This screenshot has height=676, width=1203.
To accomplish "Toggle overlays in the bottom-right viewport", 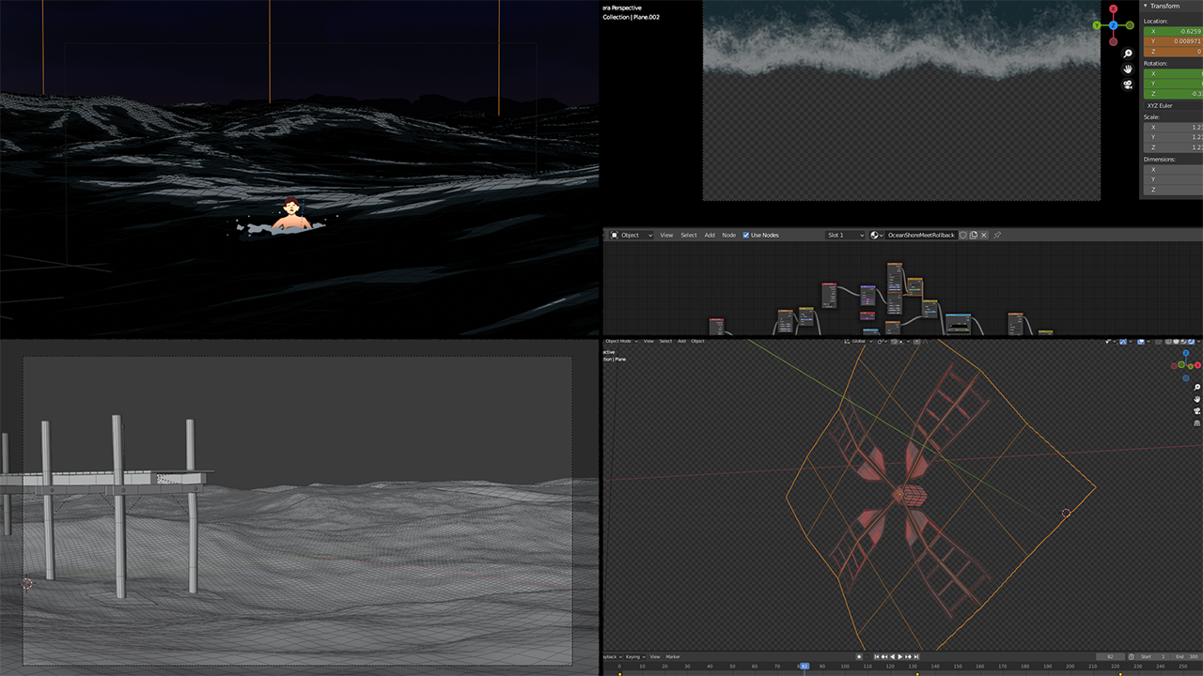I will pos(1141,342).
